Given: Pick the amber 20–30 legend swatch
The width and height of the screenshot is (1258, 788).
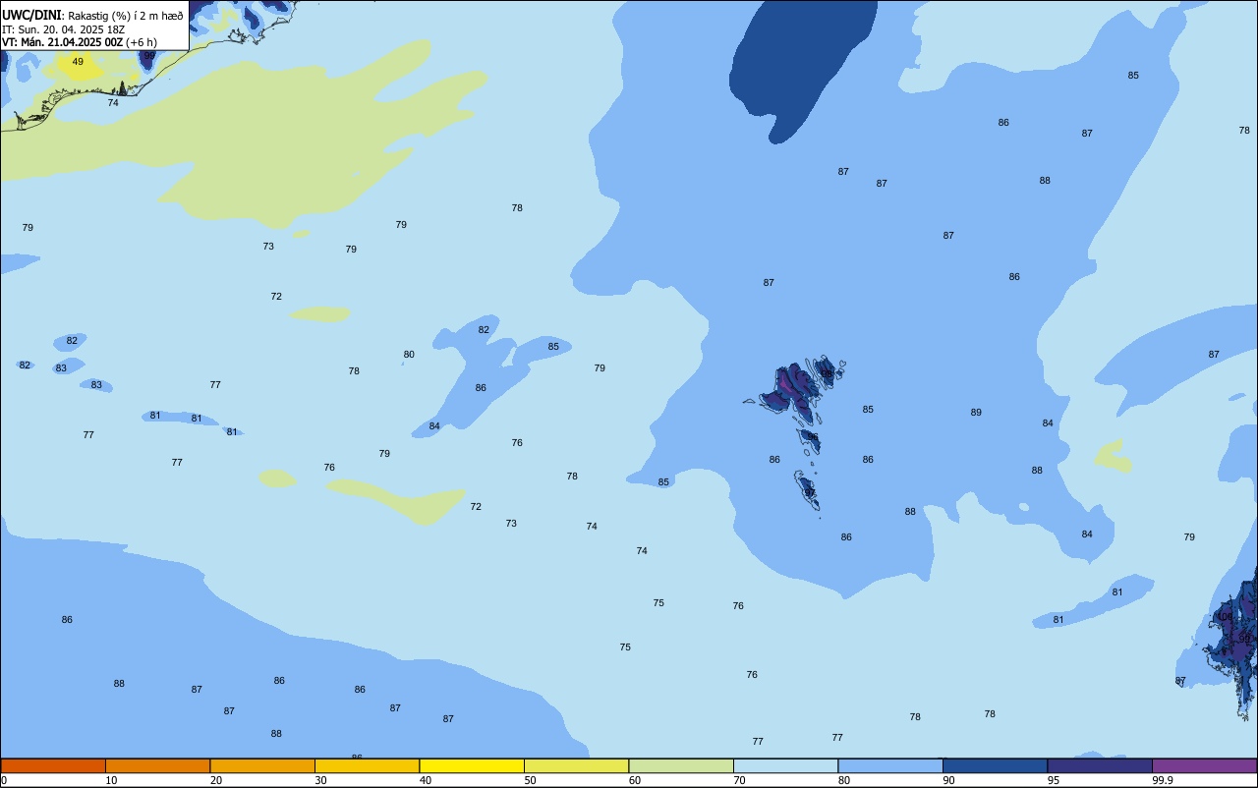Looking at the screenshot, I should 262,765.
